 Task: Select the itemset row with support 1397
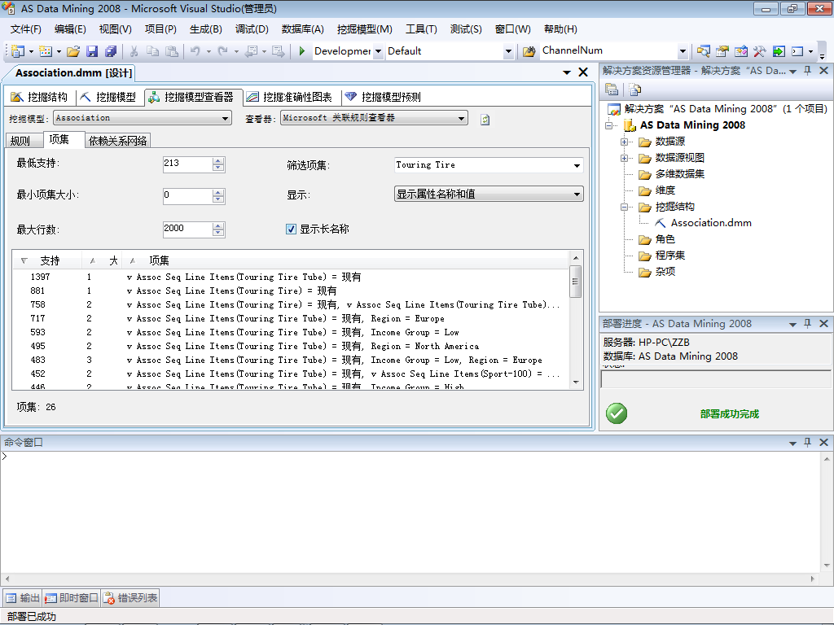[291, 277]
